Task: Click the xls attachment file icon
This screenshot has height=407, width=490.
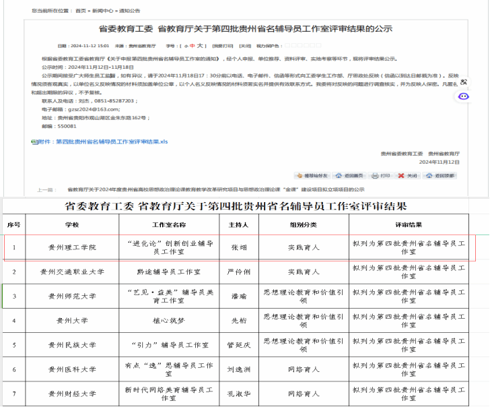Action: (34, 142)
